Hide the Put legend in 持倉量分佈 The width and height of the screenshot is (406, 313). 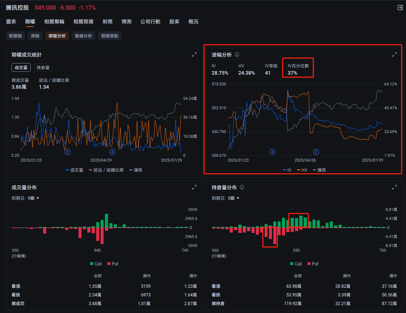click(x=313, y=264)
